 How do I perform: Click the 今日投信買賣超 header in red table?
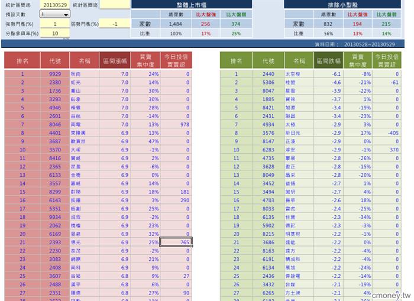[x=176, y=61]
